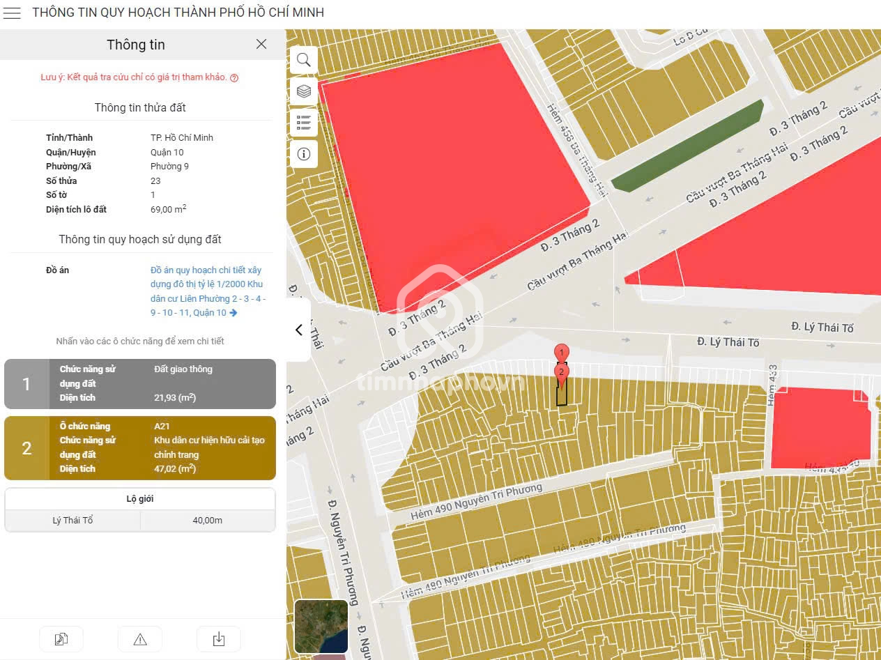Viewport: 881px width, 660px height.
Task: Click the red question mark help icon
Action: pyautogui.click(x=234, y=78)
